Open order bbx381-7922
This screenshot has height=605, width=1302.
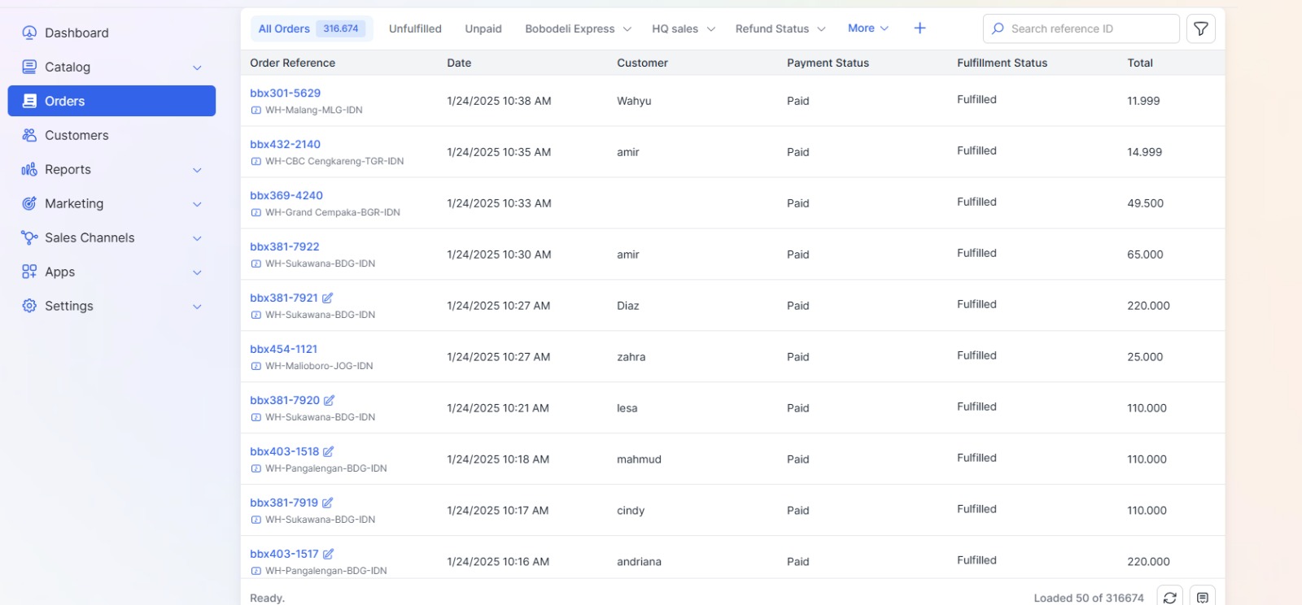[285, 246]
